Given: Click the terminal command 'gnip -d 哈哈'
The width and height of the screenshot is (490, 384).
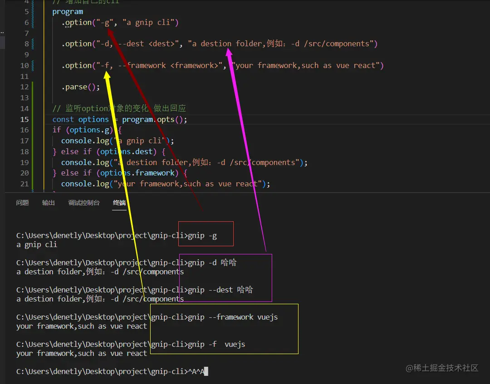Looking at the screenshot, I should pyautogui.click(x=212, y=263).
